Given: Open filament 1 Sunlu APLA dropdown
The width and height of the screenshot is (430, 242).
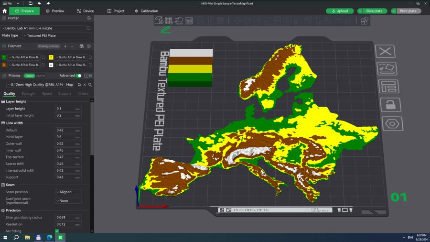Looking at the screenshot, I should [24, 57].
